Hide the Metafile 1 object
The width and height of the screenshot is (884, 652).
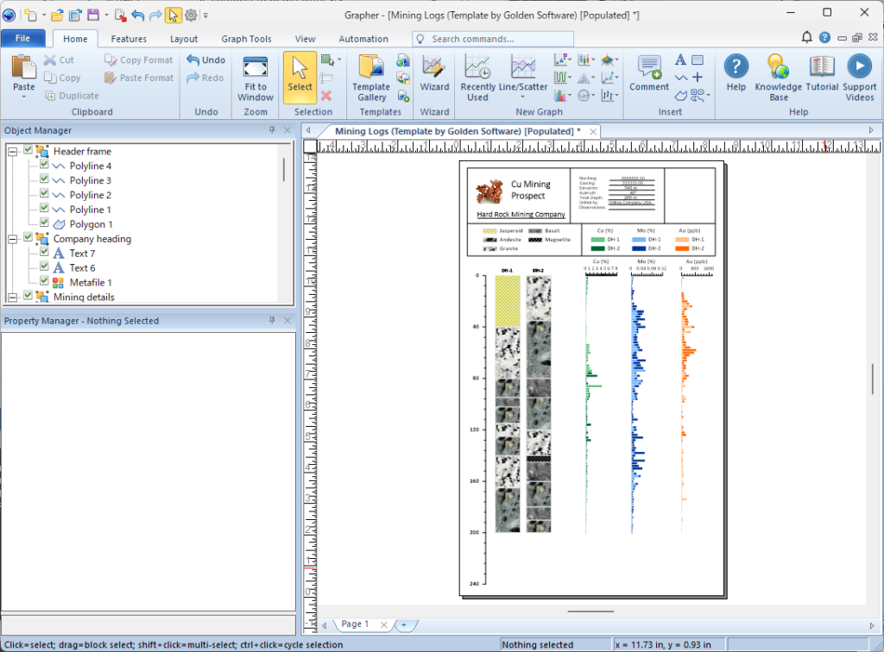pyautogui.click(x=44, y=282)
